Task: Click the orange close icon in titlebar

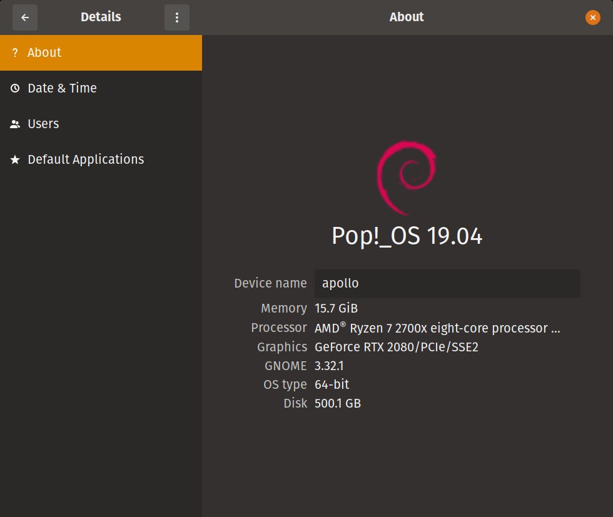Action: point(592,17)
